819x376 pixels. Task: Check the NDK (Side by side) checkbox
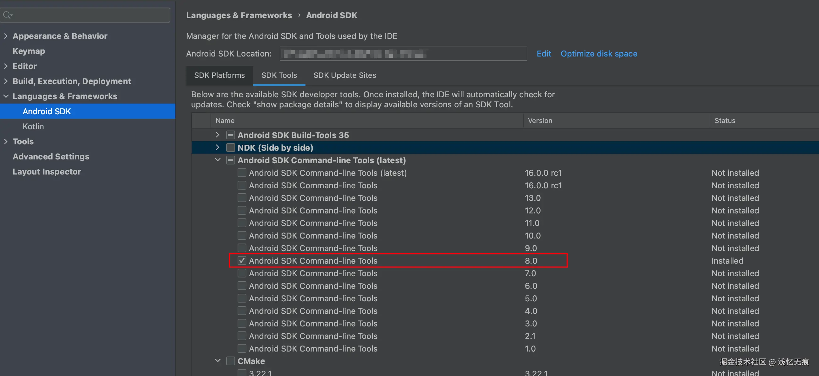coord(230,147)
